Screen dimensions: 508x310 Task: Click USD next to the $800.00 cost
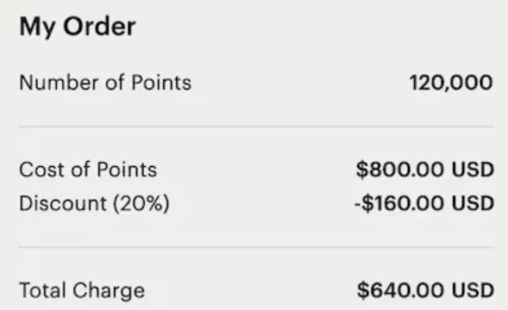coord(473,170)
